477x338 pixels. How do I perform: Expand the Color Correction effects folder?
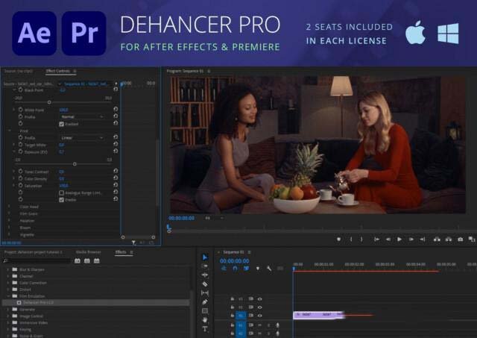click(7, 283)
